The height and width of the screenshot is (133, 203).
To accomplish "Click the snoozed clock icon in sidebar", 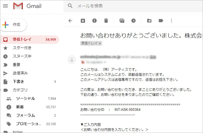I will pyautogui.click(x=5, y=57).
